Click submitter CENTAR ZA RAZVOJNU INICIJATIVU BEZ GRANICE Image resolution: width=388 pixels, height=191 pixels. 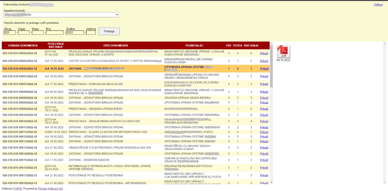coord(191,160)
